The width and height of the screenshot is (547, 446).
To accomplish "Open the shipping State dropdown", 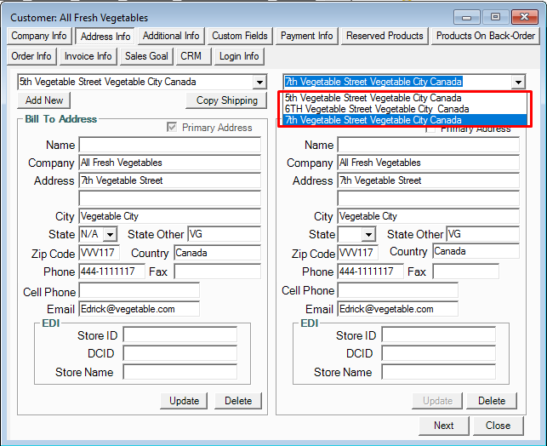I will click(x=368, y=235).
